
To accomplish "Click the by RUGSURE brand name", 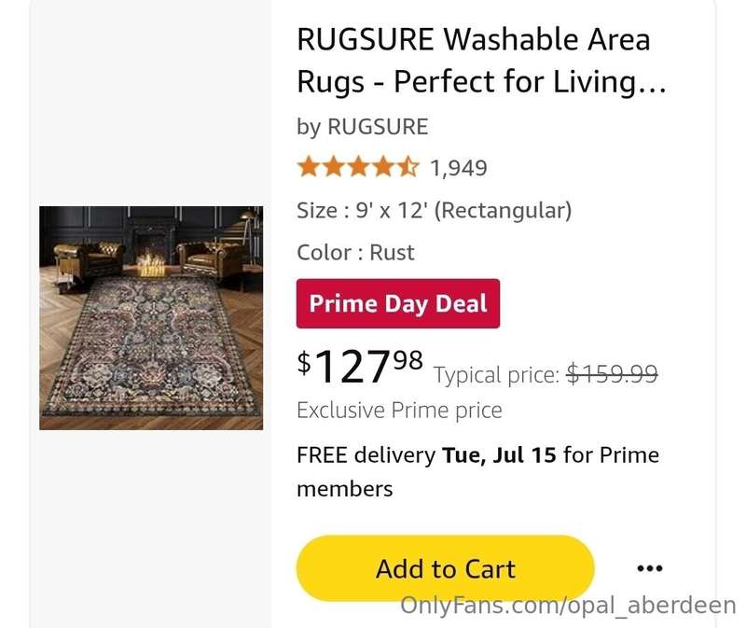I will (x=363, y=127).
